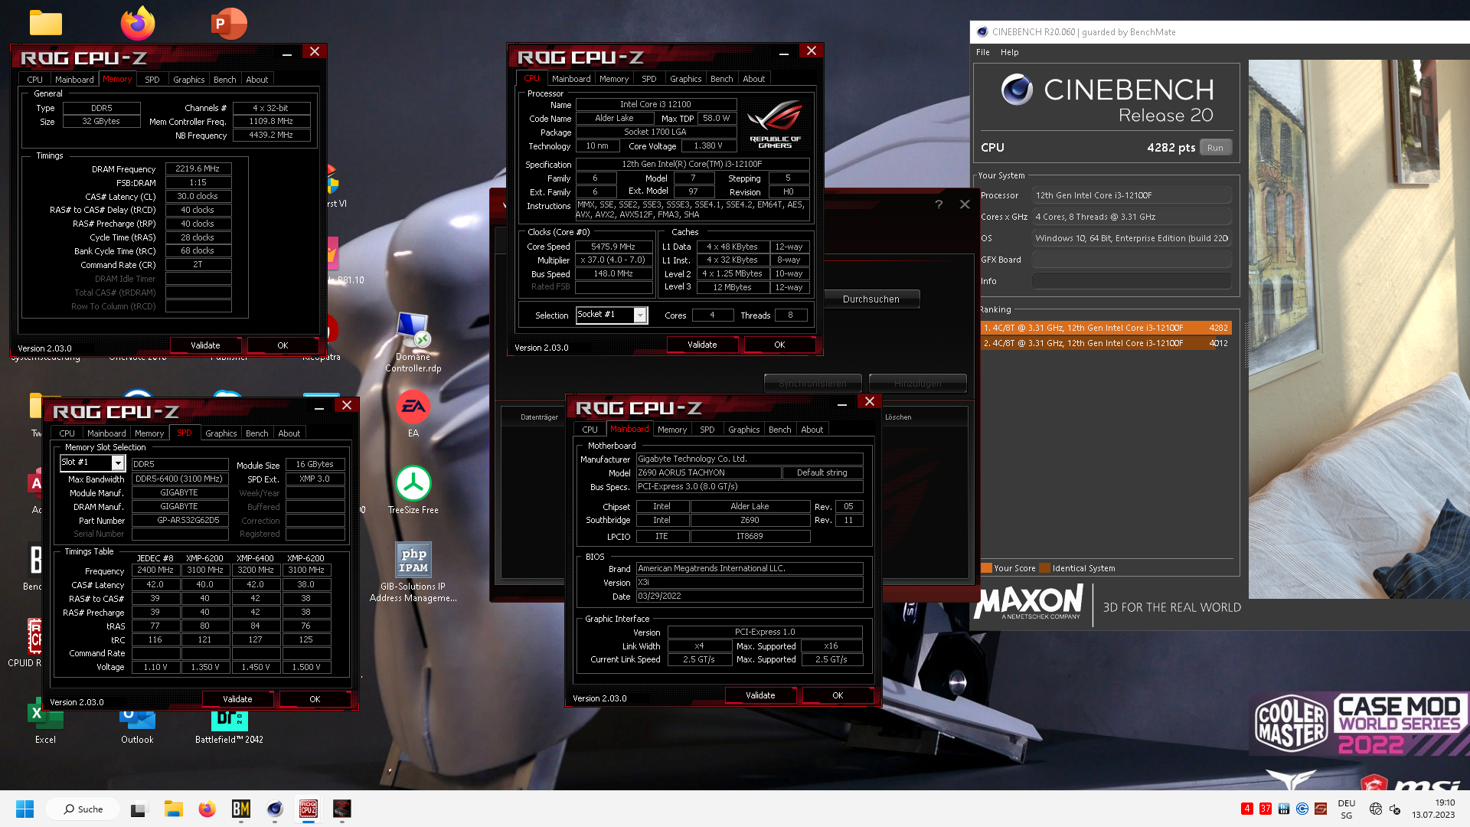The height and width of the screenshot is (827, 1470).
Task: Click Validate in the SPD window
Action: tap(237, 699)
